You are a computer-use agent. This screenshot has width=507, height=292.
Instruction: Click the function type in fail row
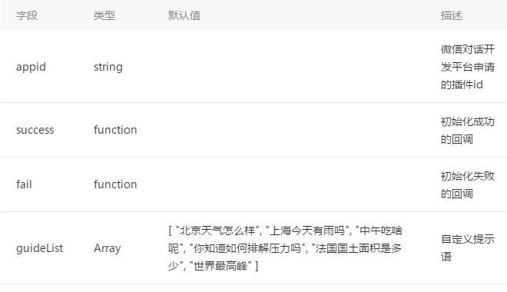click(115, 184)
